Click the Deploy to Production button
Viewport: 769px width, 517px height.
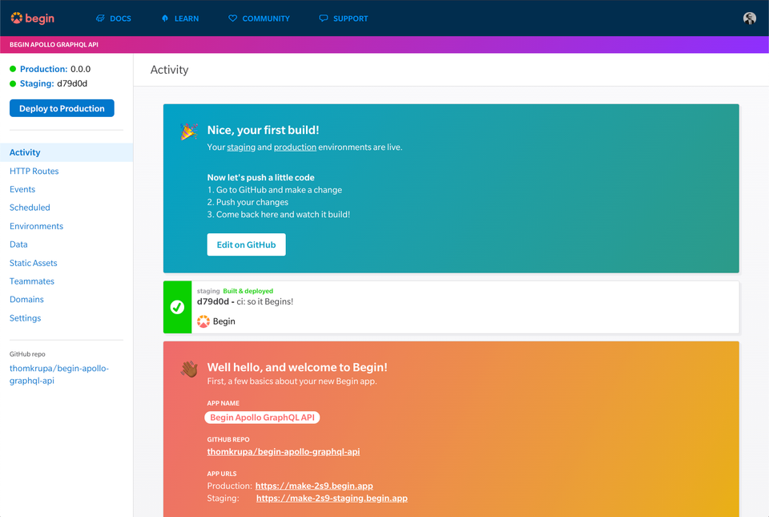point(62,107)
